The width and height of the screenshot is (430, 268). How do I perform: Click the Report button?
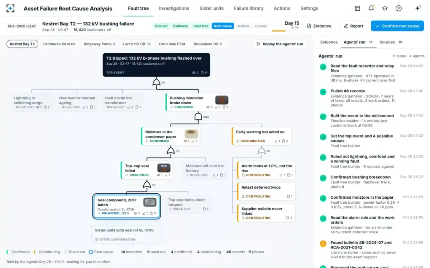click(353, 26)
